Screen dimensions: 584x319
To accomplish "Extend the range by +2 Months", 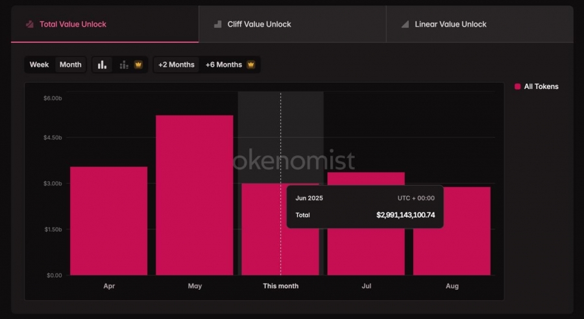I will (x=176, y=65).
